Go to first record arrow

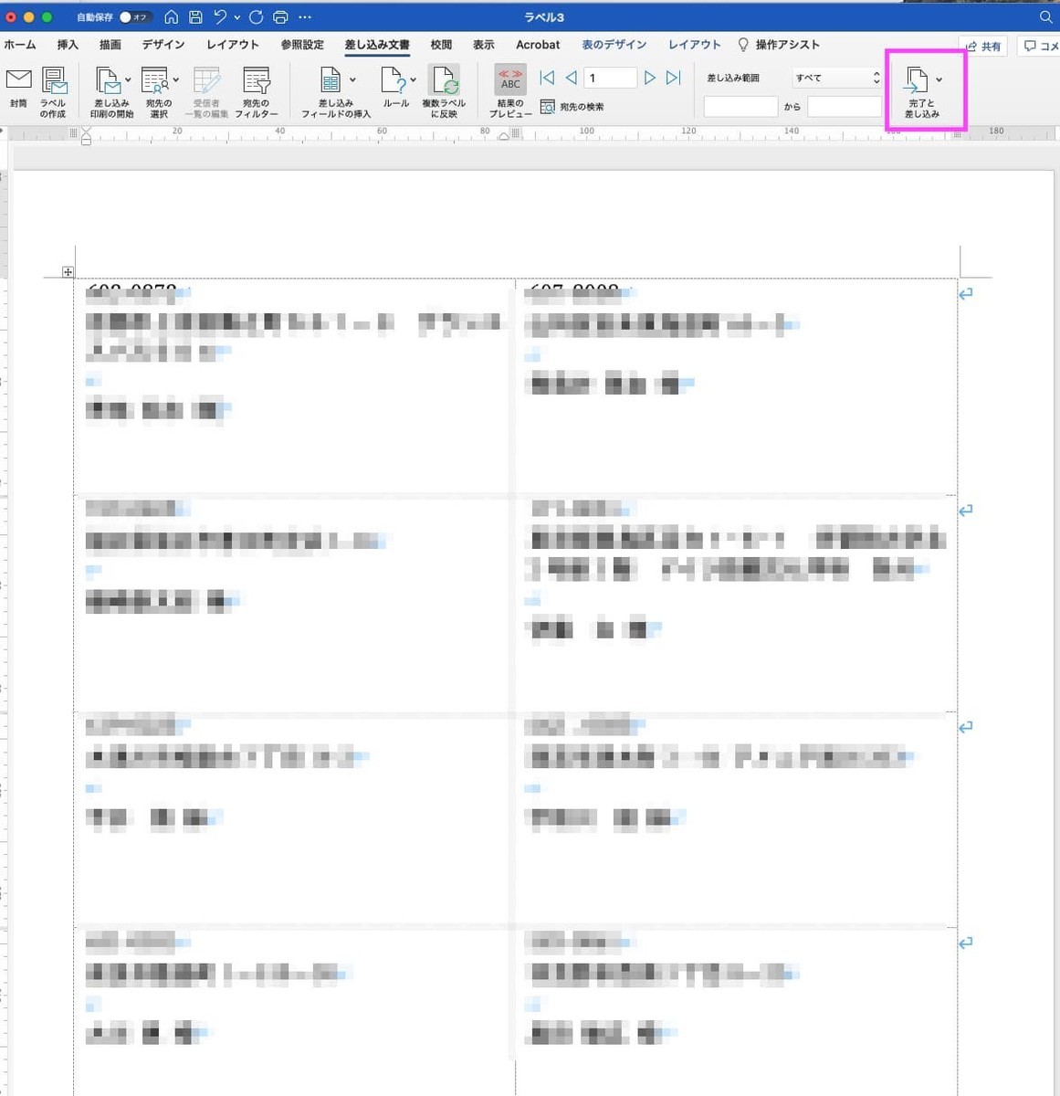click(x=547, y=78)
